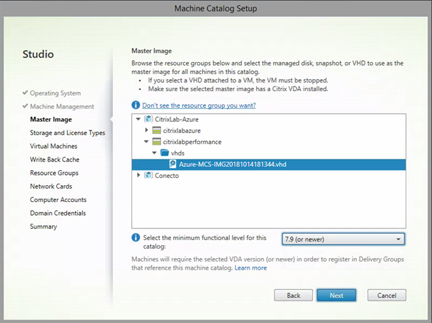Click the Cancel button

[x=387, y=295]
